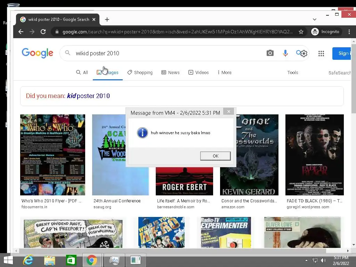Select the Images tab
Image resolution: width=356 pixels, height=267 pixels.
pyautogui.click(x=108, y=72)
